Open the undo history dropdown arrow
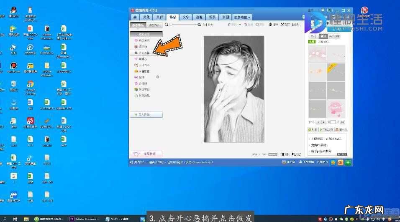Image resolution: width=400 pixels, height=222 pixels. pyautogui.click(x=240, y=25)
